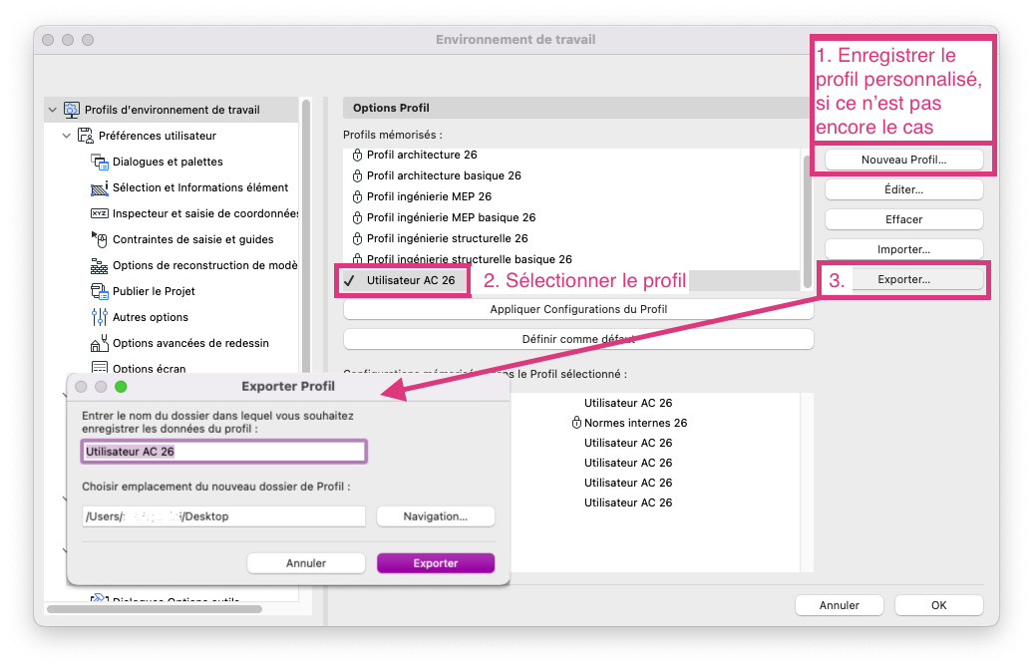Select Autres options in tree
The image size is (1033, 668).
(x=151, y=317)
